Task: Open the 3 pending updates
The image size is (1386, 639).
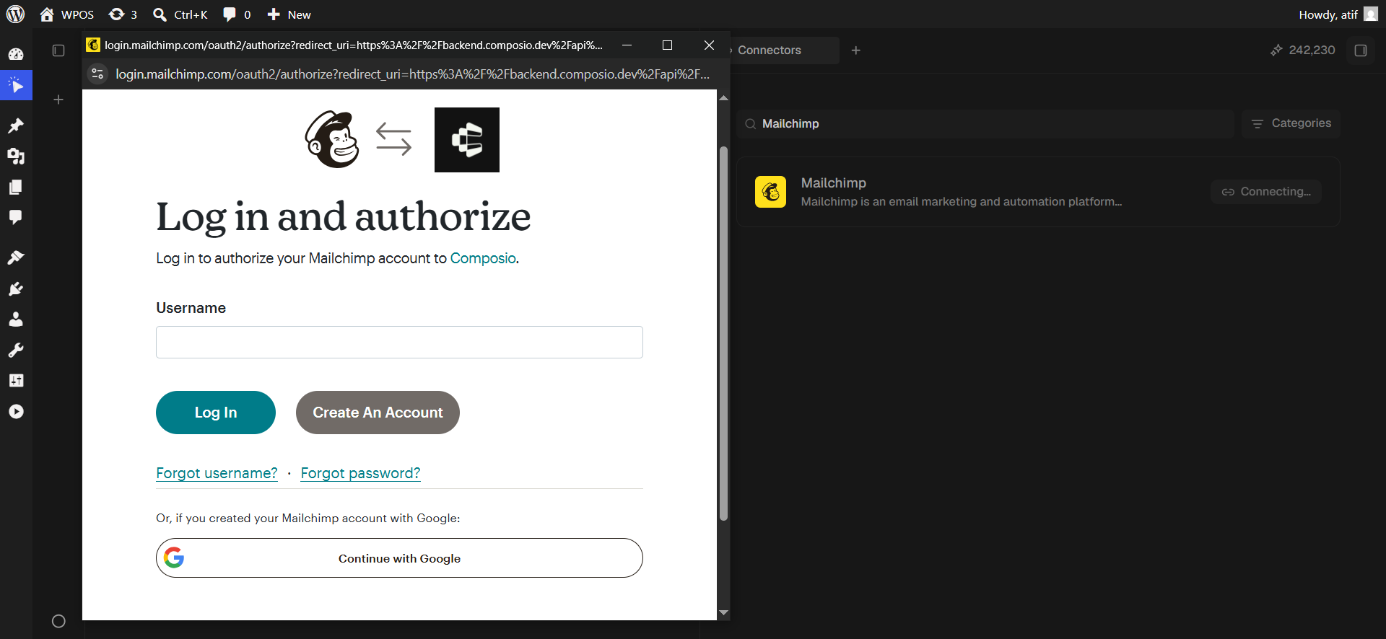Action: 123,14
